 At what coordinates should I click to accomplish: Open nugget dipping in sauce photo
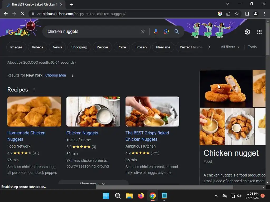(x=212, y=127)
